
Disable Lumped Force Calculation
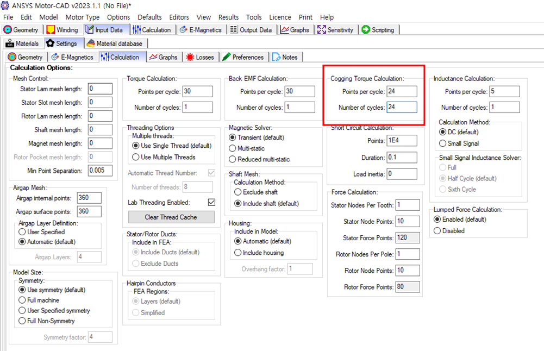(x=437, y=231)
